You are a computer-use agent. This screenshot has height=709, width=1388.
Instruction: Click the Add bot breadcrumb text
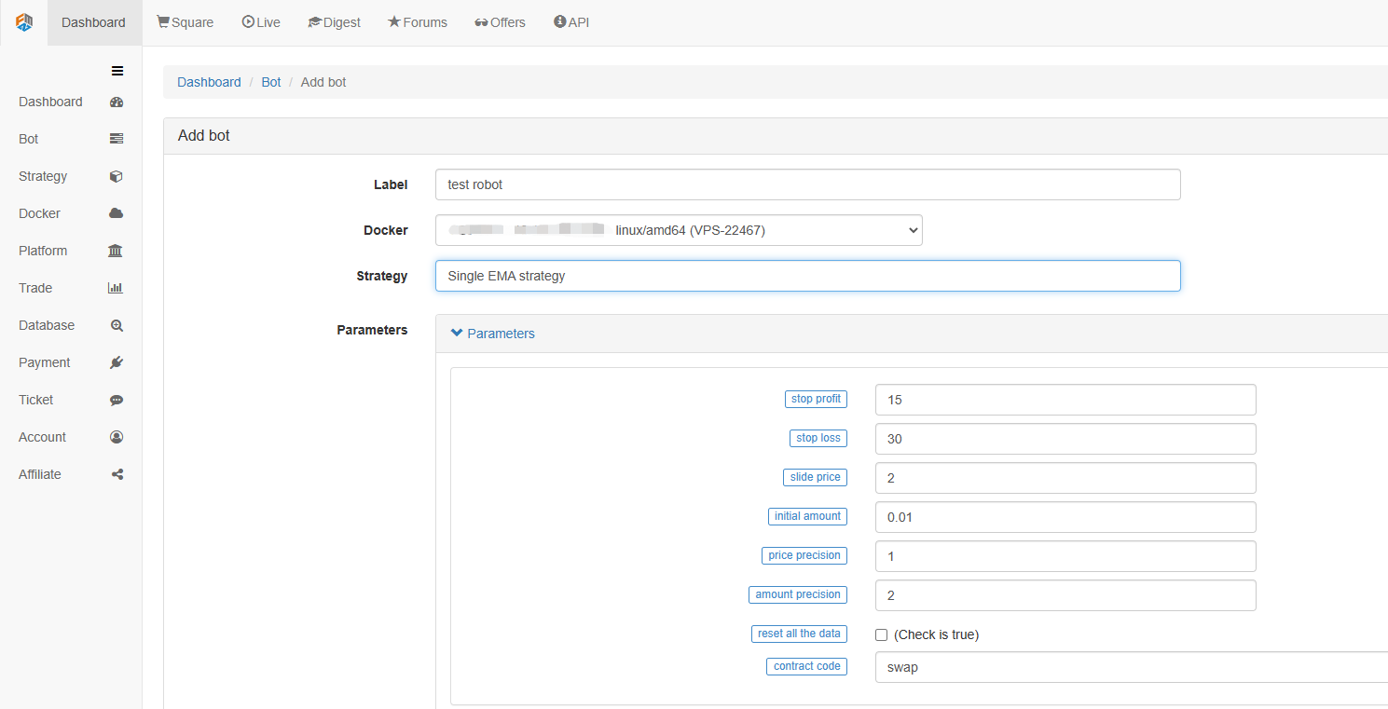pyautogui.click(x=323, y=82)
